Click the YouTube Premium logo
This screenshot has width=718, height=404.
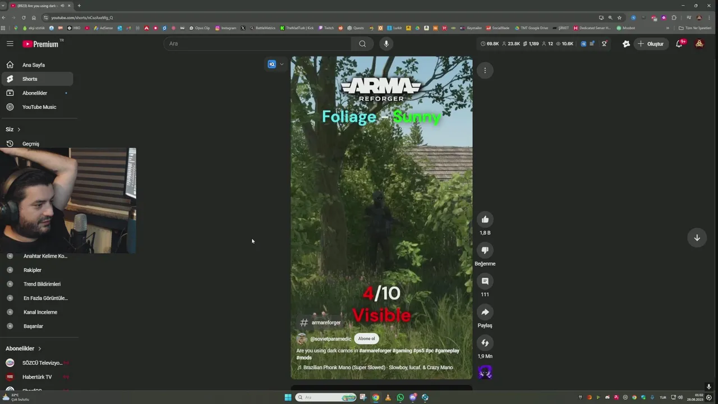pyautogui.click(x=40, y=44)
